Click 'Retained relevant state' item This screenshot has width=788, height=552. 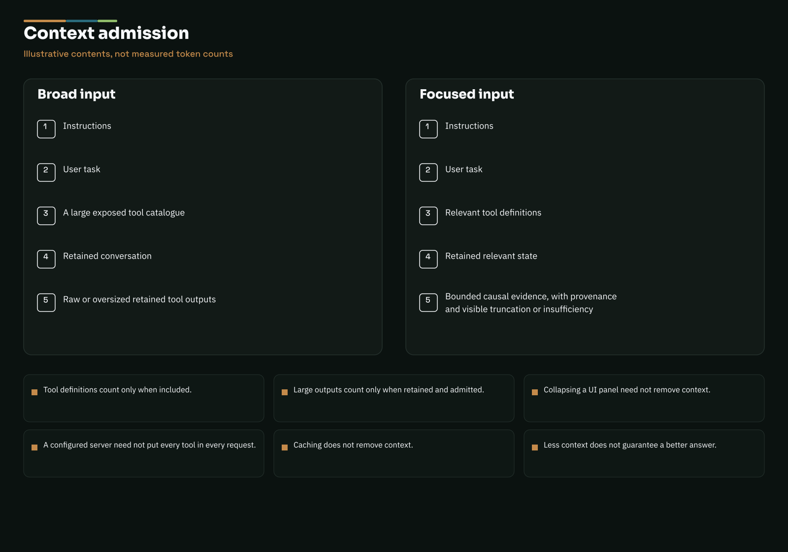tap(491, 256)
